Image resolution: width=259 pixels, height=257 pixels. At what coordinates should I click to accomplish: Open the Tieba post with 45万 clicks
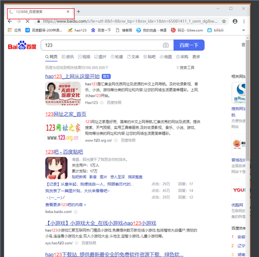[x=78, y=191]
